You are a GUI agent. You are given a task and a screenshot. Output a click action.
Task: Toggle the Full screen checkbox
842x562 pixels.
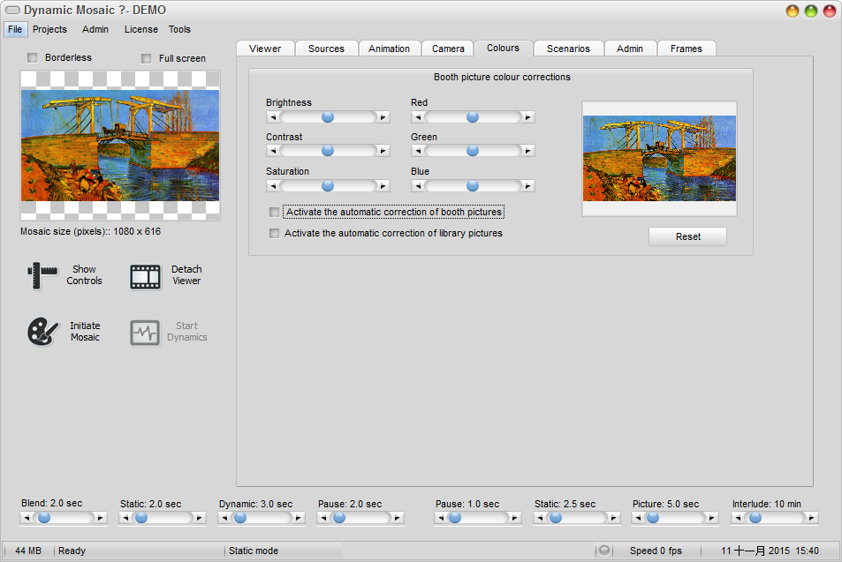coord(147,59)
